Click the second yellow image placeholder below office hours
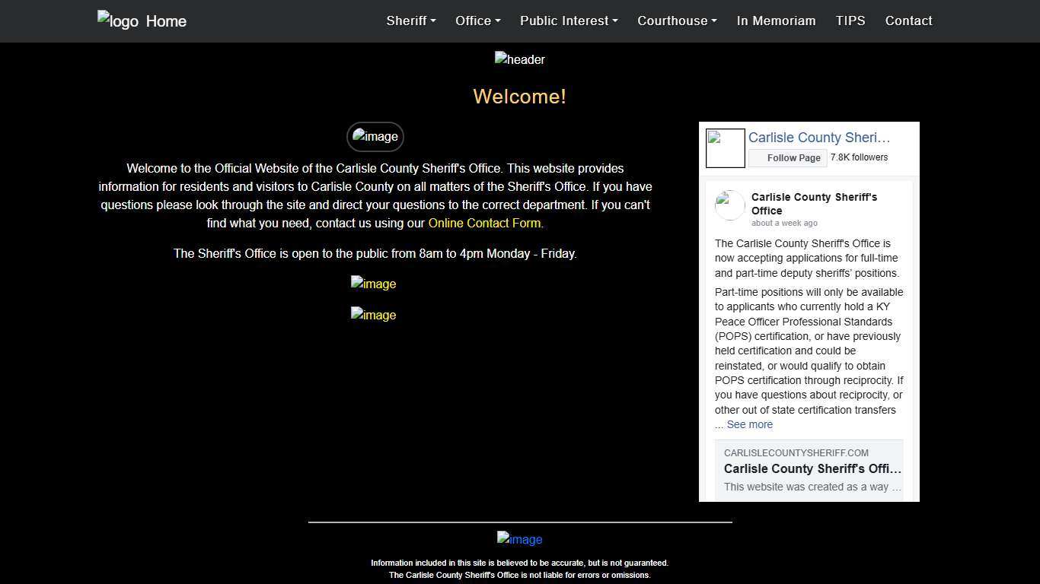The width and height of the screenshot is (1040, 584). (x=373, y=315)
